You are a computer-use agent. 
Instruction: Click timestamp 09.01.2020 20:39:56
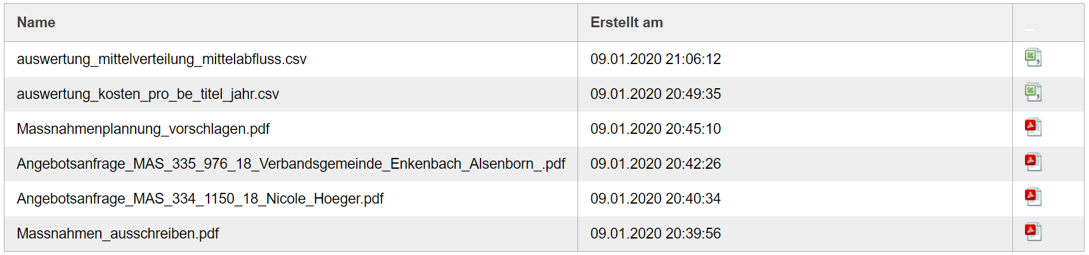[x=655, y=234]
